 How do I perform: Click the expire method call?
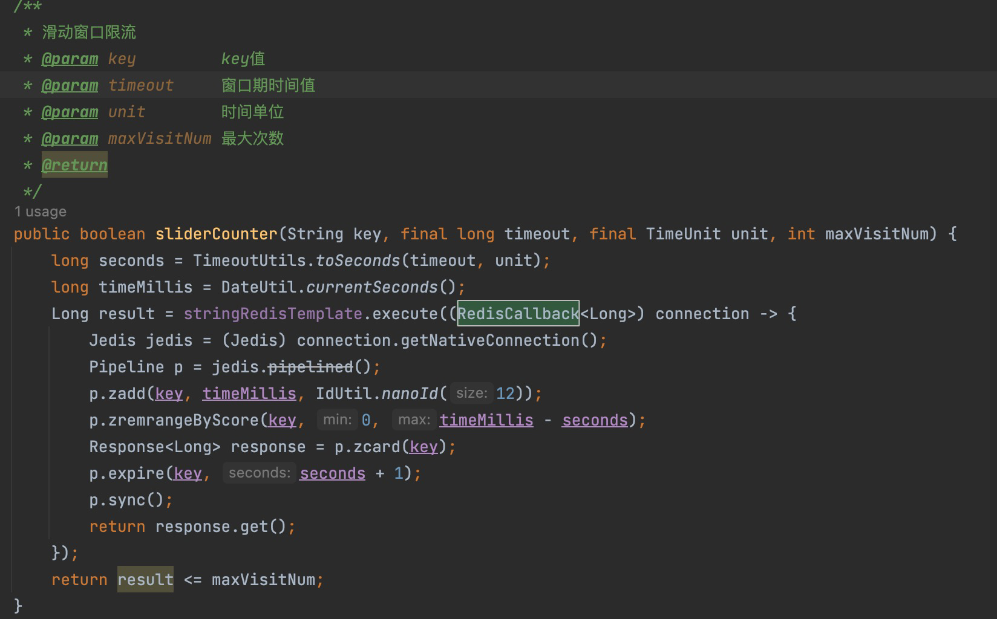pyautogui.click(x=136, y=473)
